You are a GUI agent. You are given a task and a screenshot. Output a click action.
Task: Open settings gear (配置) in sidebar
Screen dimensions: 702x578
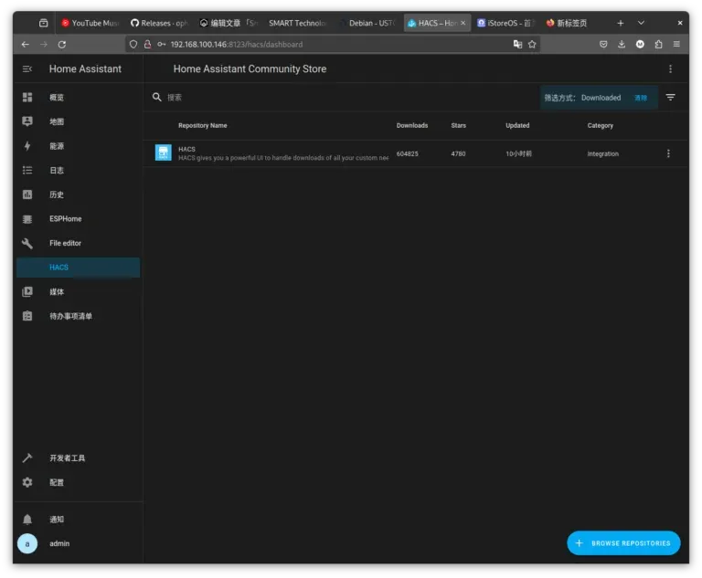27,482
